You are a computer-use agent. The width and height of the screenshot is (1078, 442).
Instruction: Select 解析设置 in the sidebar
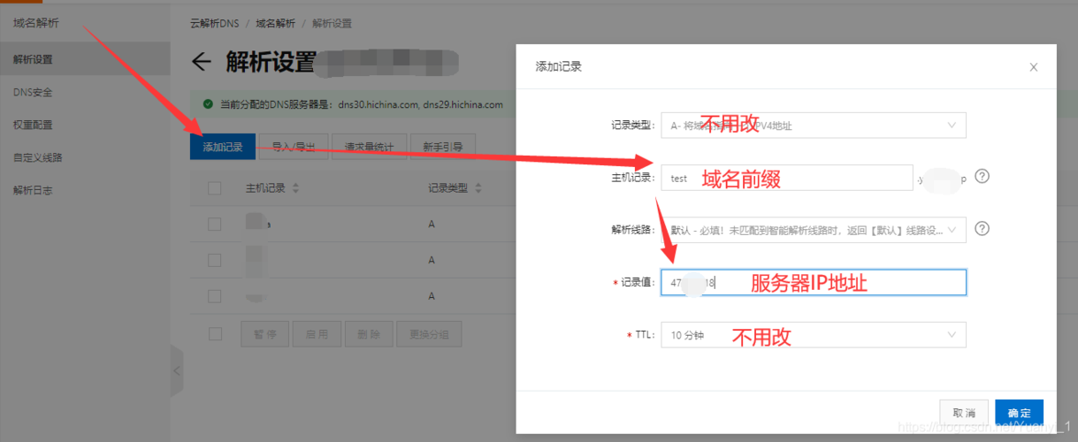pos(85,59)
